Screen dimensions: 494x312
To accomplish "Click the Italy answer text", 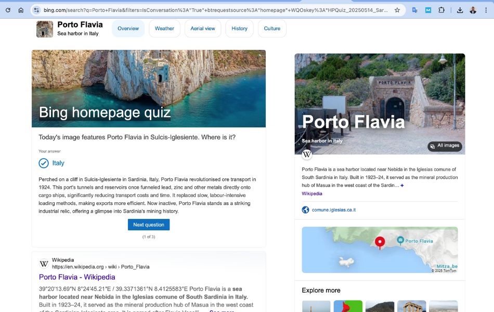I will tap(58, 163).
